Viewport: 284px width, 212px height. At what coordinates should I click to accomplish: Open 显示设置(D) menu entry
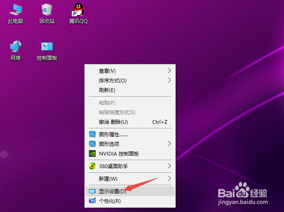pyautogui.click(x=130, y=191)
